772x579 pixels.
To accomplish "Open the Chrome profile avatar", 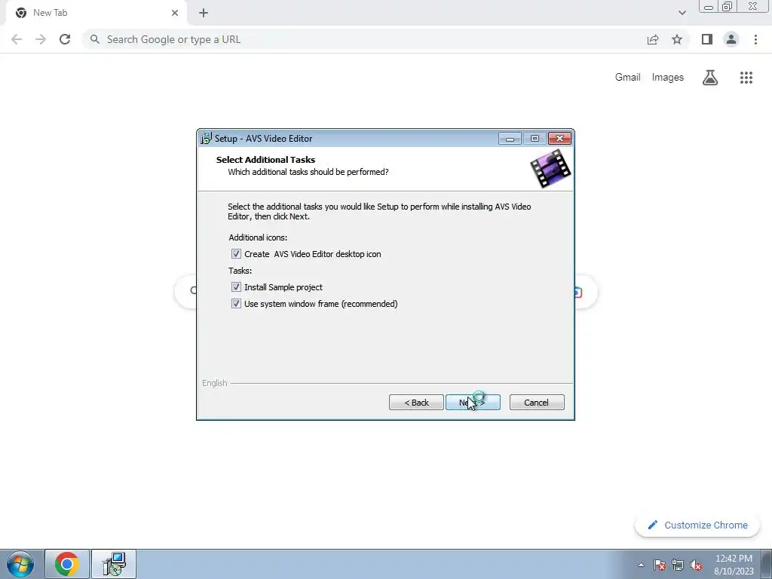I will tap(731, 39).
